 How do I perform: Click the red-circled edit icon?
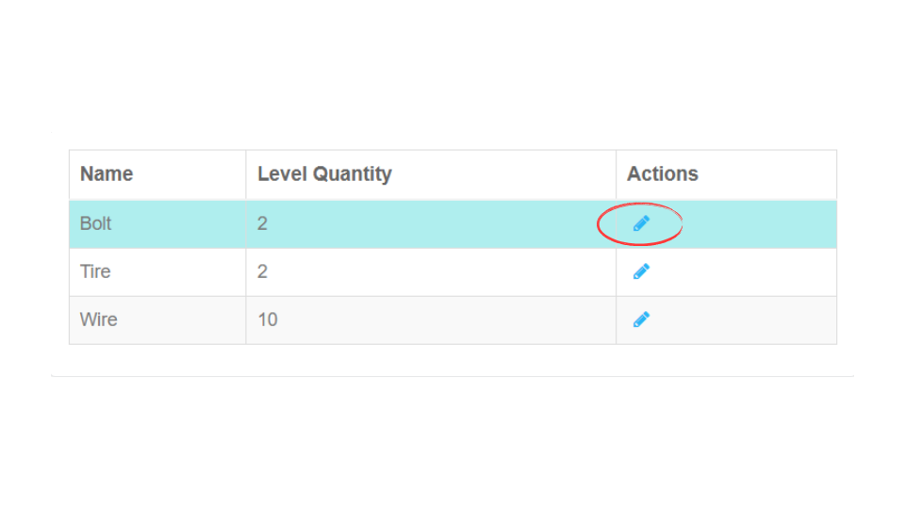point(641,223)
